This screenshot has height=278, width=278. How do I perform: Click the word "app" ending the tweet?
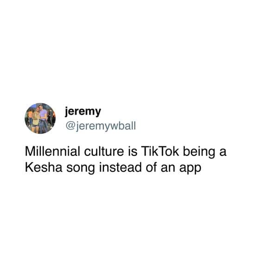(190, 169)
